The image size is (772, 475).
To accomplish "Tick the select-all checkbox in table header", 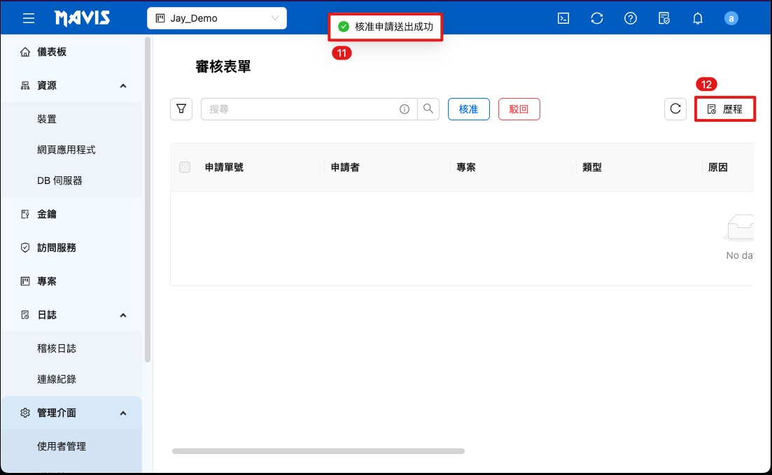I will coord(185,167).
